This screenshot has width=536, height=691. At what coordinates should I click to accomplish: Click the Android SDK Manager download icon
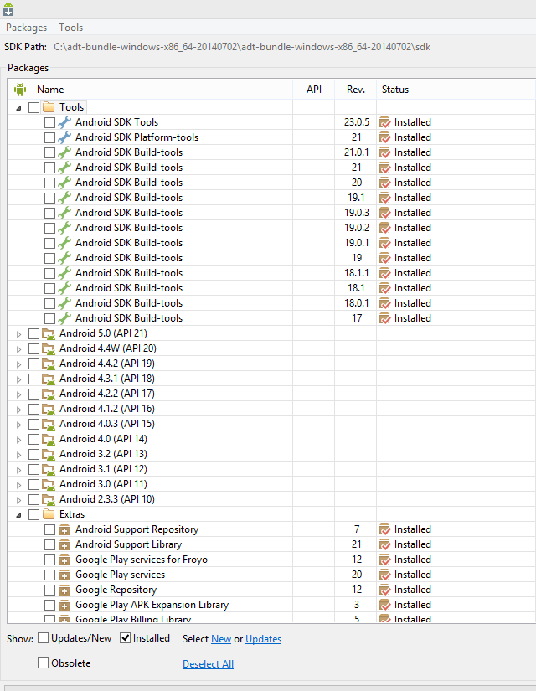[8, 9]
